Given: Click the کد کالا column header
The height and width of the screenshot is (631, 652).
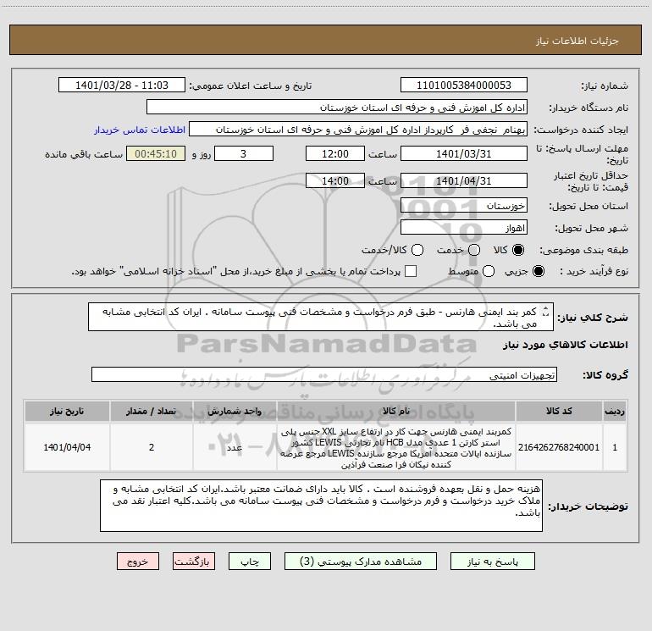Looking at the screenshot, I should (x=559, y=411).
